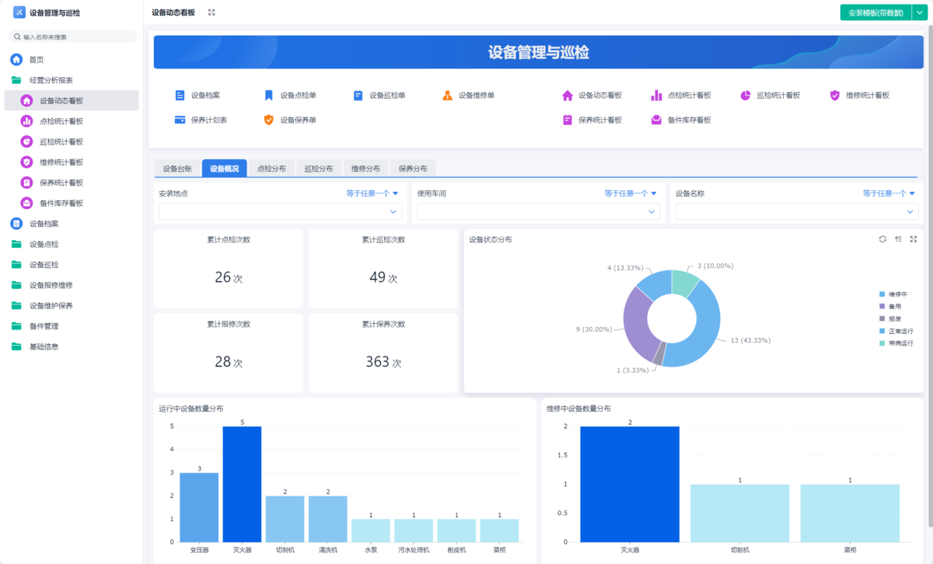
Task: Open the 设备档案 shortcut icon in the header panel
Action: 180,96
